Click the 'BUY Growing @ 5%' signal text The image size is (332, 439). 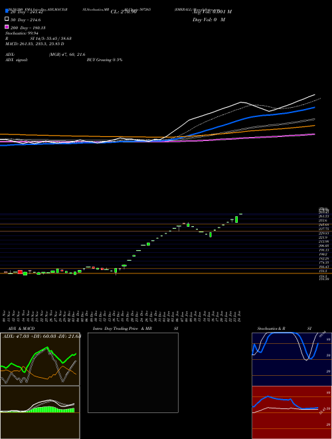pos(104,60)
